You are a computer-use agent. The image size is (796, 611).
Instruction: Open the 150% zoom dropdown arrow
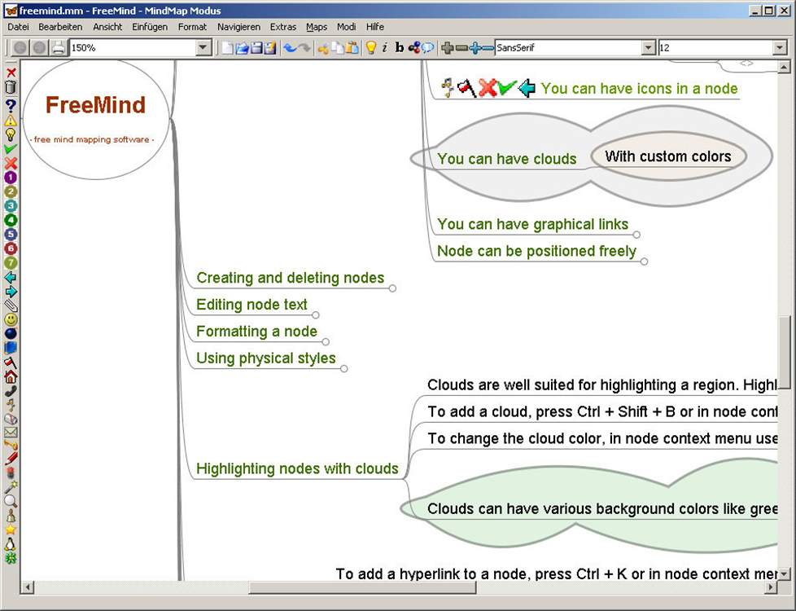tap(203, 48)
